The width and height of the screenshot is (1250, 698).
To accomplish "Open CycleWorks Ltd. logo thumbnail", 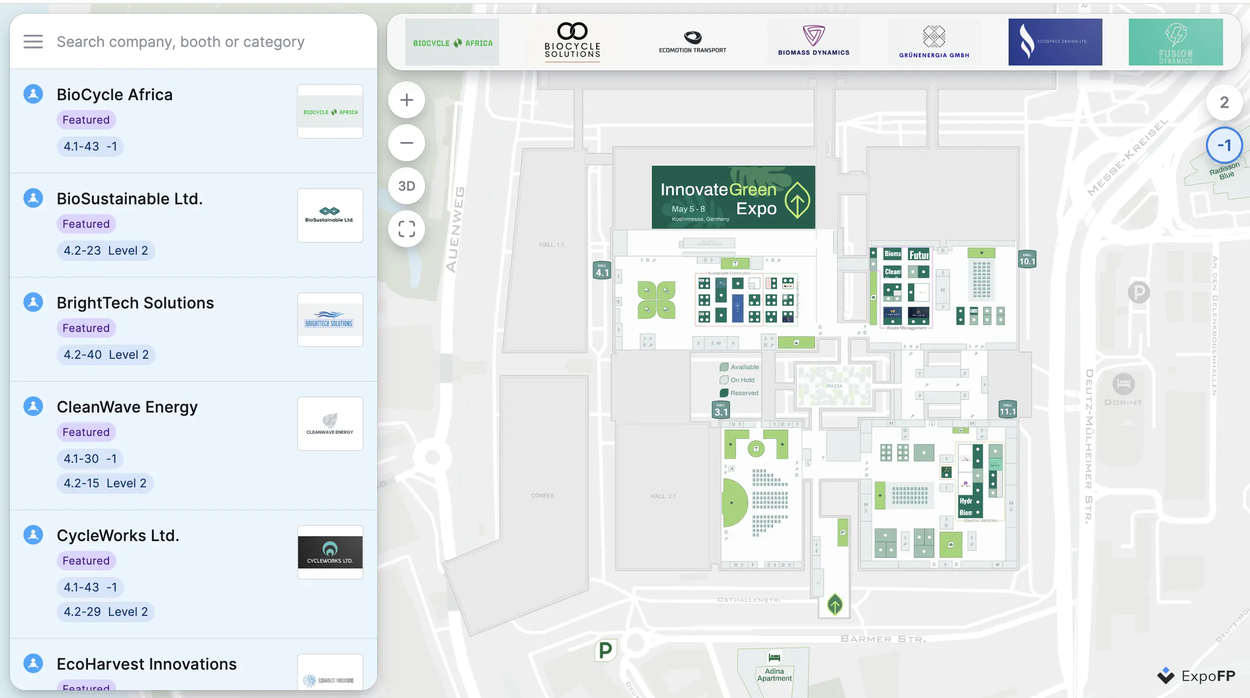I will 330,552.
